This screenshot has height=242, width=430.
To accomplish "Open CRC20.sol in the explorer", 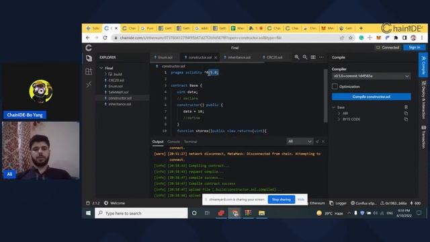I will 116,80.
